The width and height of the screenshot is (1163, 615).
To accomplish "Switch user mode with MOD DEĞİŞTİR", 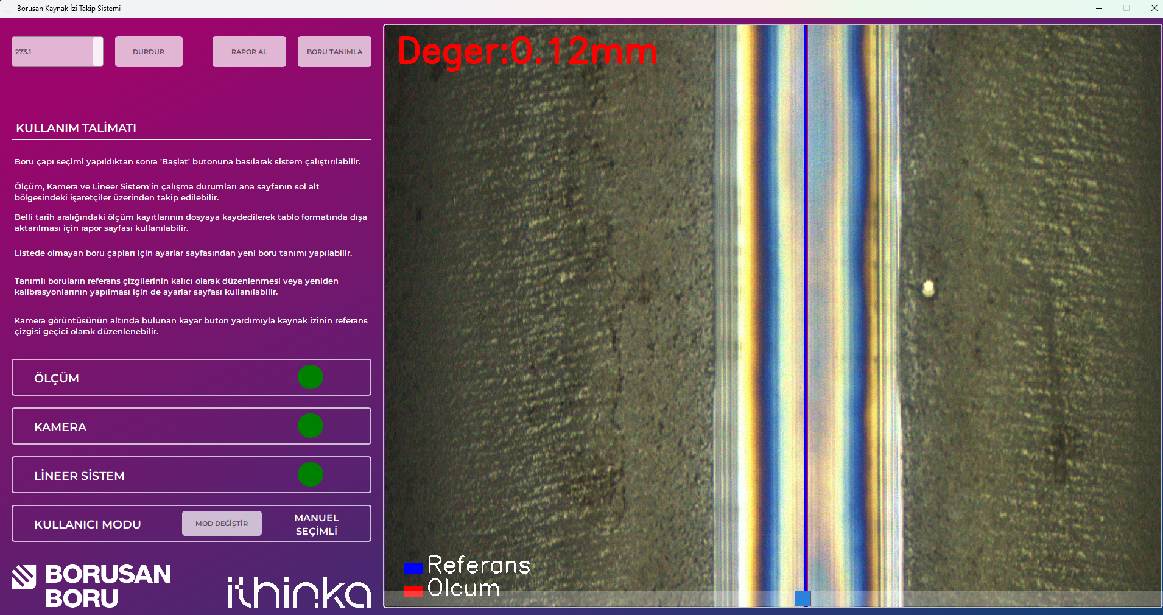I will 222,523.
